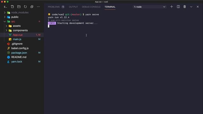This screenshot has height=114, width=203.
Task: Click the INFO label in terminal output
Action: (52, 23)
